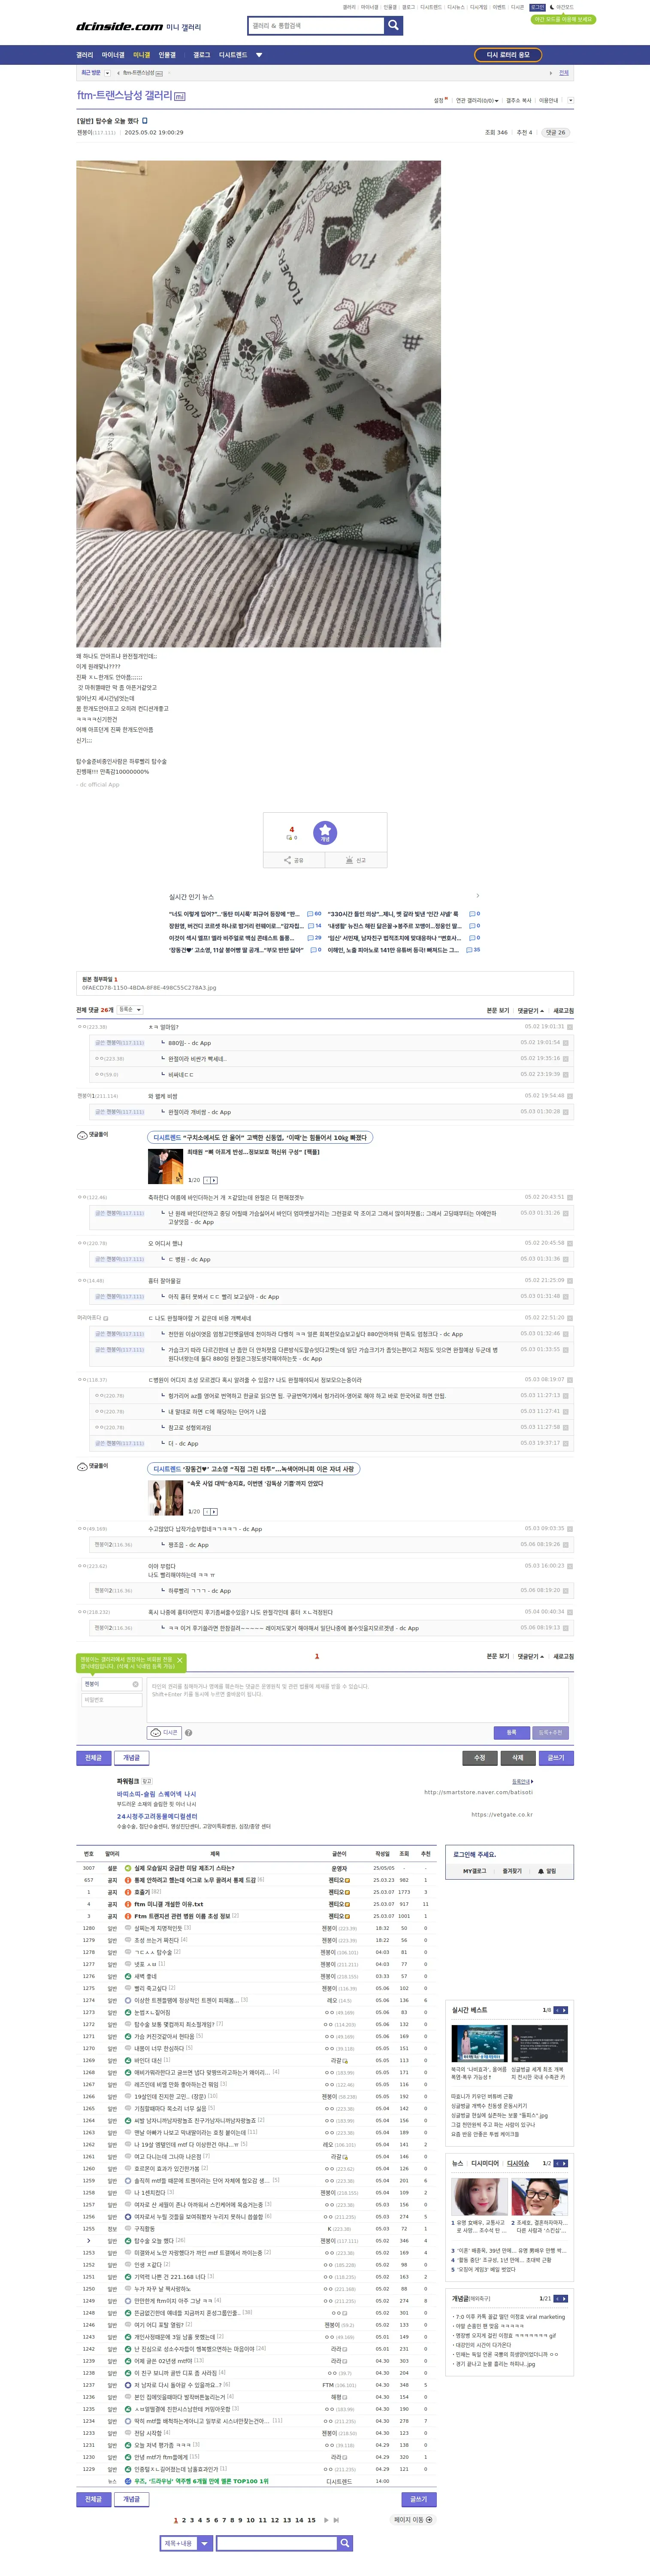The height and width of the screenshot is (2576, 650).
Task: Open the 갤러리 menu in navigation bar
Action: pyautogui.click(x=85, y=55)
